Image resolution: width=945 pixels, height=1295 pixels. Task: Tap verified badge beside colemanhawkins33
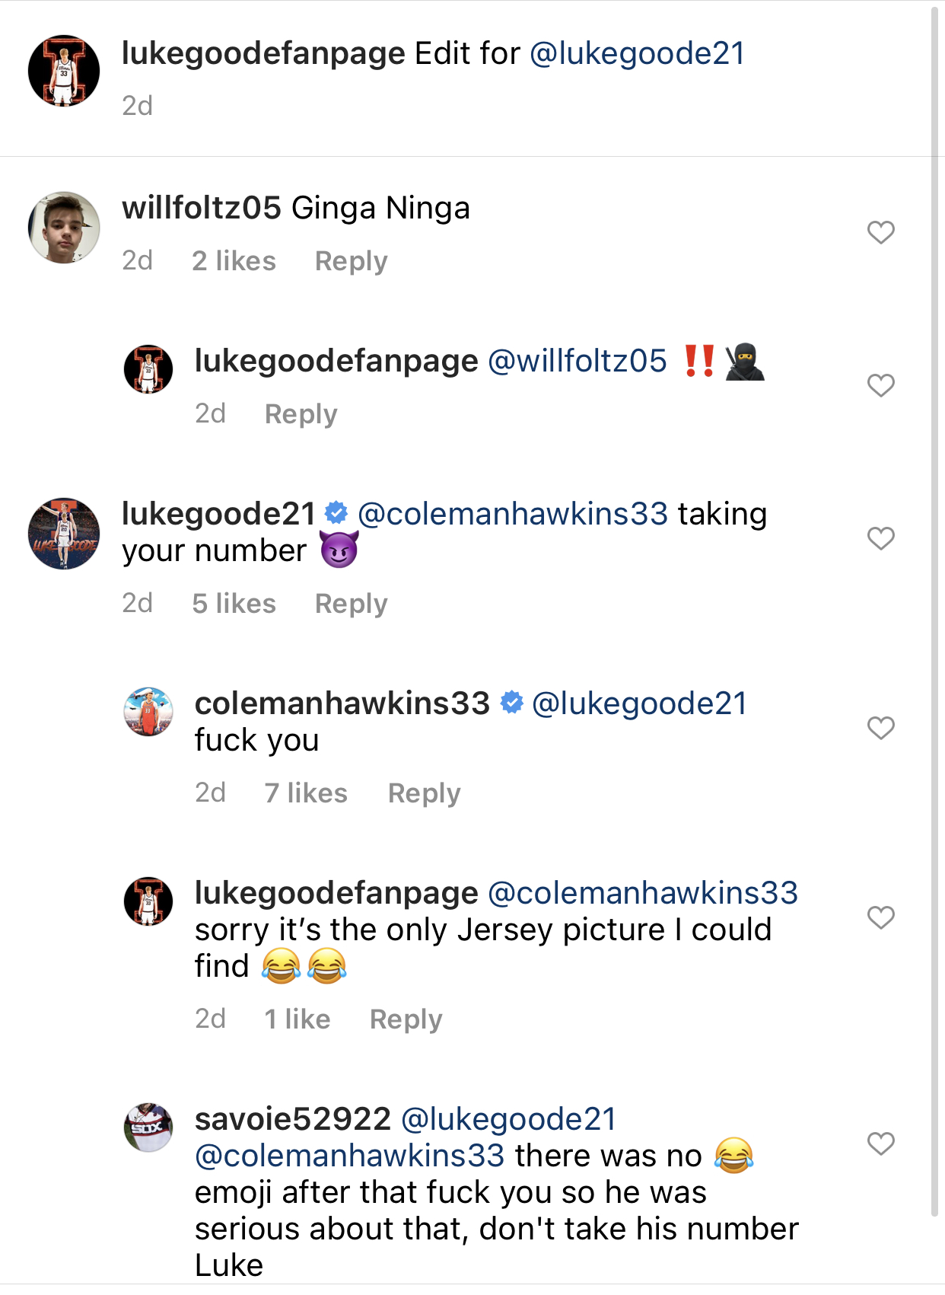click(511, 703)
